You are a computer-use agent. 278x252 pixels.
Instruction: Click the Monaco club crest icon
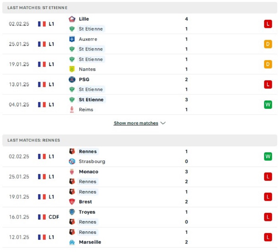tap(72, 171)
